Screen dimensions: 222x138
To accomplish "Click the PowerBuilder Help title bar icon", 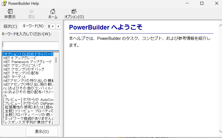I will click(4, 4).
